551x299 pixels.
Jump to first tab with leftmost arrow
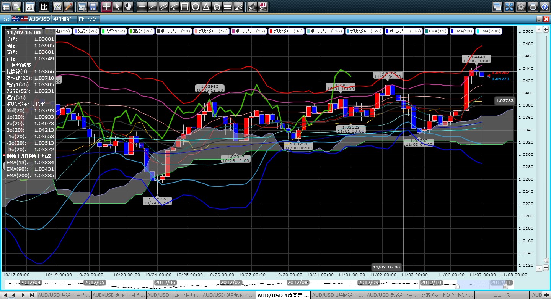tap(5, 295)
